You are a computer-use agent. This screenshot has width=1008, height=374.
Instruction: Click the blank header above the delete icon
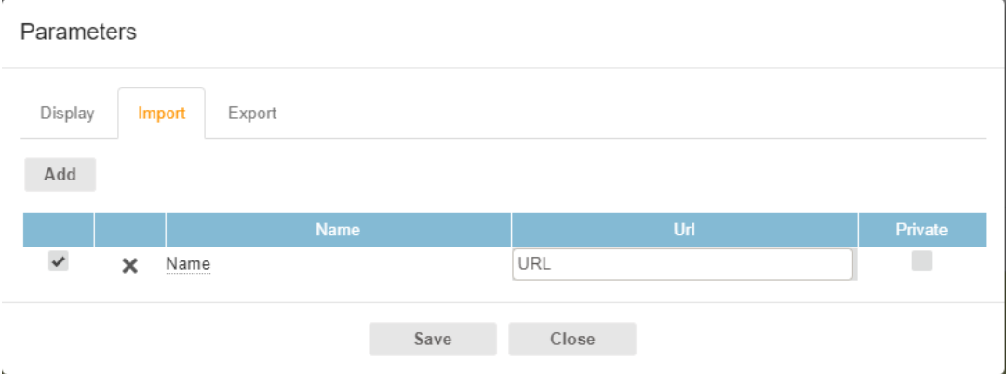click(x=130, y=229)
